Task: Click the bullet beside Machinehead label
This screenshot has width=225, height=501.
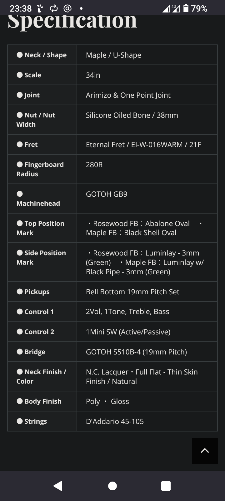Action: tap(20, 194)
